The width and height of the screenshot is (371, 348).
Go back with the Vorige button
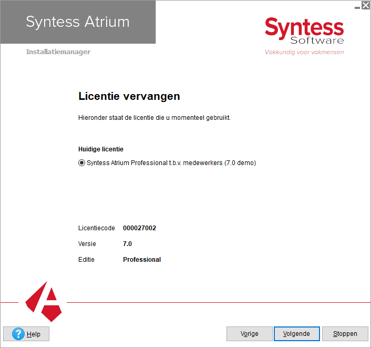[x=250, y=334]
